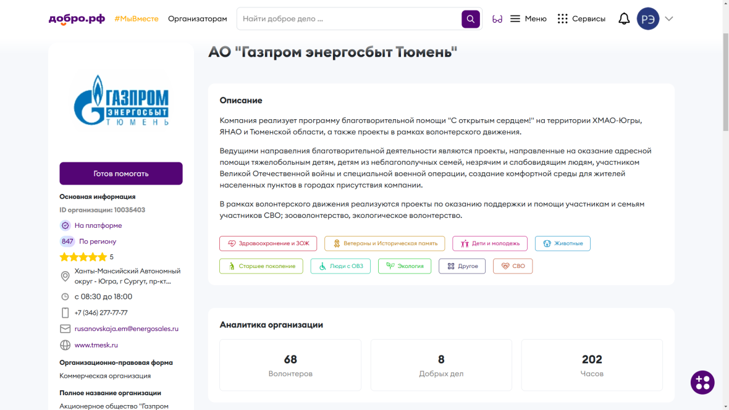
Task: Click the purple search magnifier button
Action: coord(470,19)
